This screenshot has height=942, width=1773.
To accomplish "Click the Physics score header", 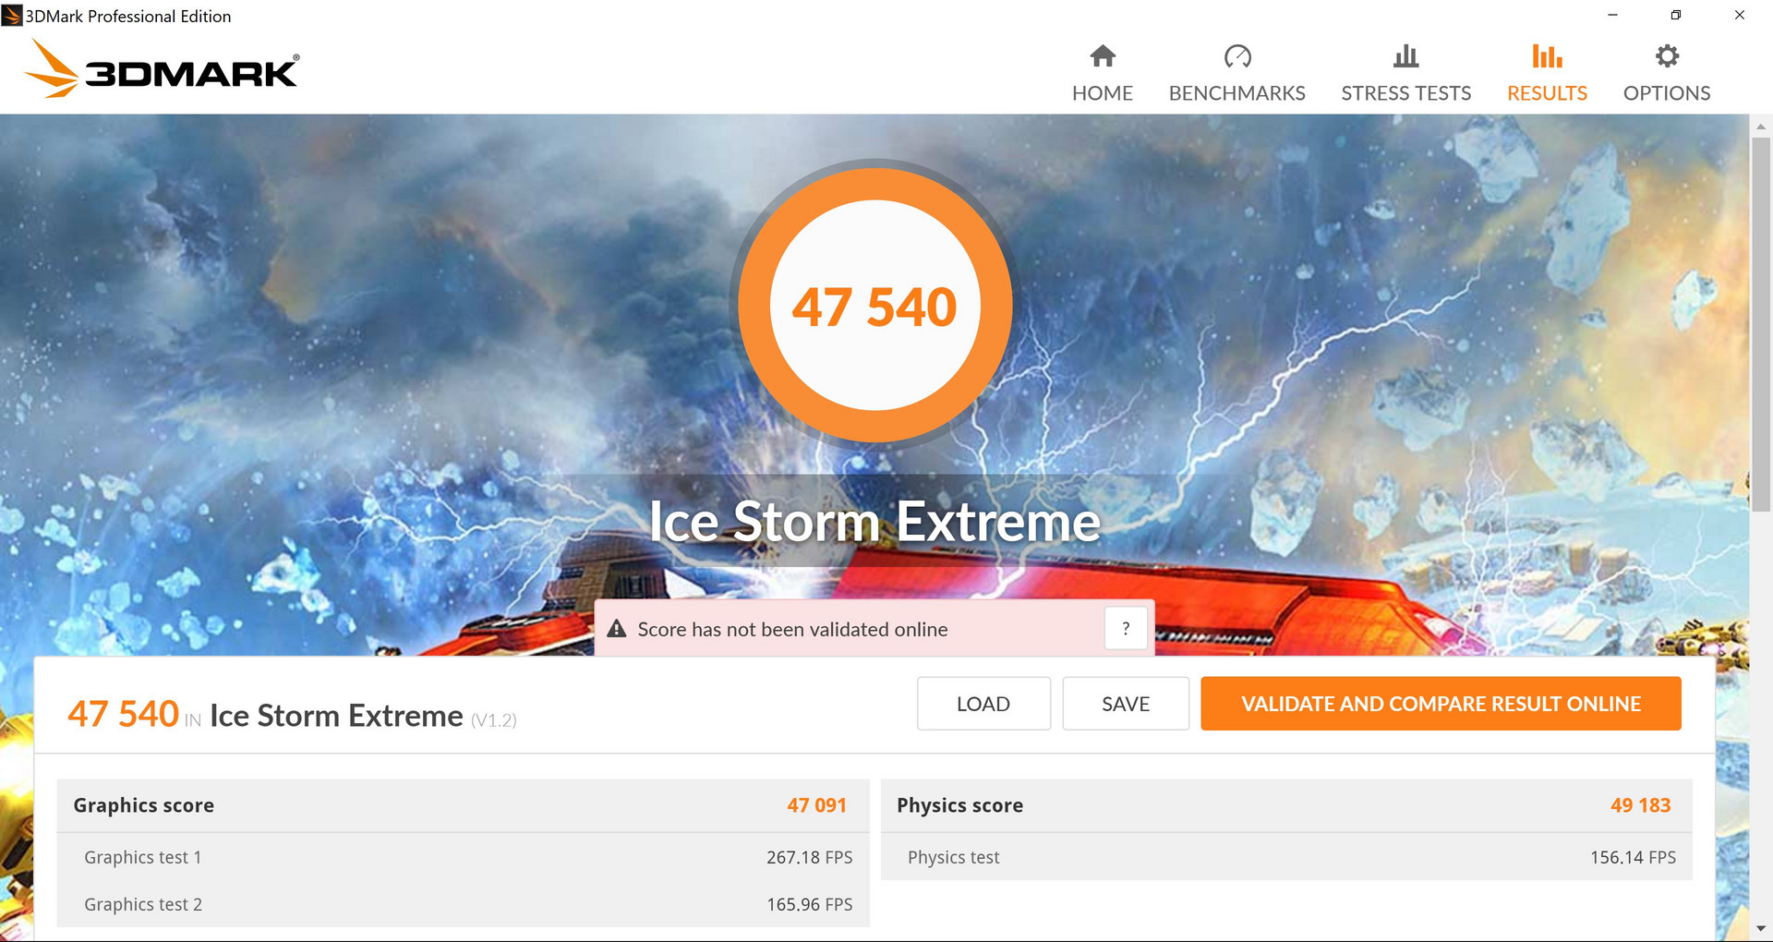I will click(959, 805).
